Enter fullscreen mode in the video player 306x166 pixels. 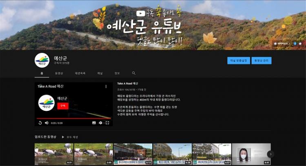point(107,123)
